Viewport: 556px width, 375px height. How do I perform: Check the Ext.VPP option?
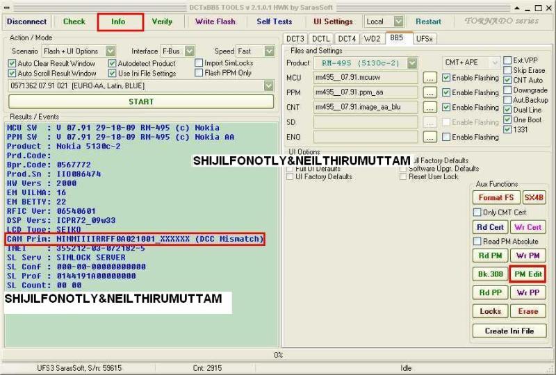(x=507, y=60)
